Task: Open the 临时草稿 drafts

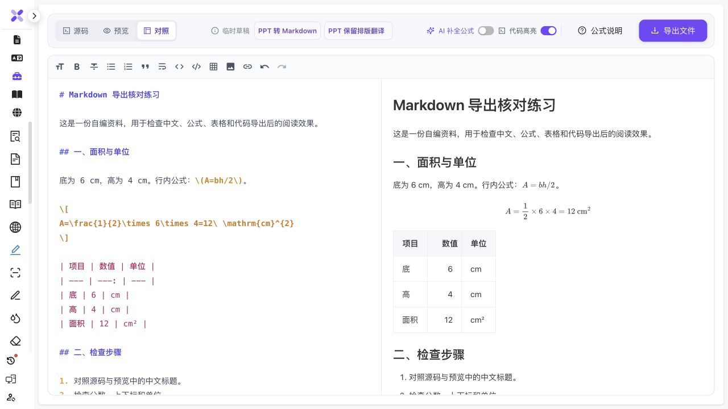Action: coord(230,31)
